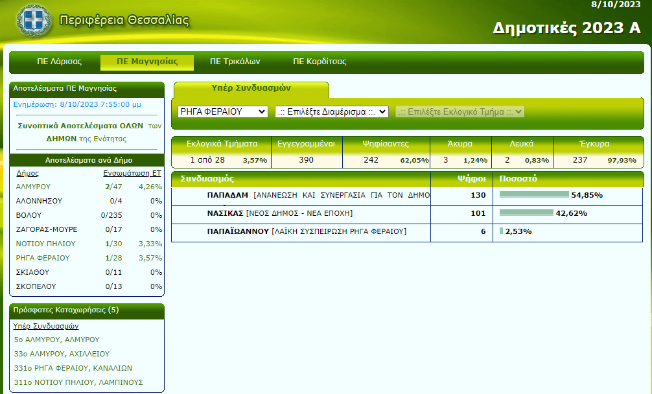Screen dimensions: 652x394
Task: Select the Υπέρ Συνδυασμών tab
Action: coord(251,88)
